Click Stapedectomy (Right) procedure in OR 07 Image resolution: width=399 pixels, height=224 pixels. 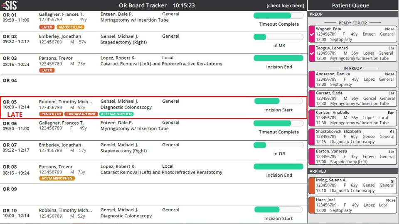click(x=123, y=151)
